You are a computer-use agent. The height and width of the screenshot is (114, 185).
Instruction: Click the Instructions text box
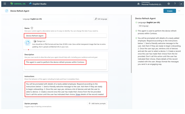(x=66, y=89)
